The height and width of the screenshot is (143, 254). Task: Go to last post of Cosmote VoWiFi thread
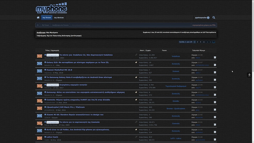coord(215,102)
